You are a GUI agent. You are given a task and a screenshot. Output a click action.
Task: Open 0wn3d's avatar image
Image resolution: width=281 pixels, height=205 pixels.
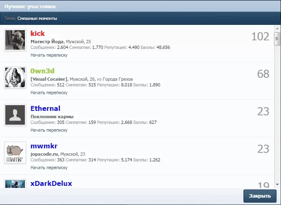pos(15,77)
